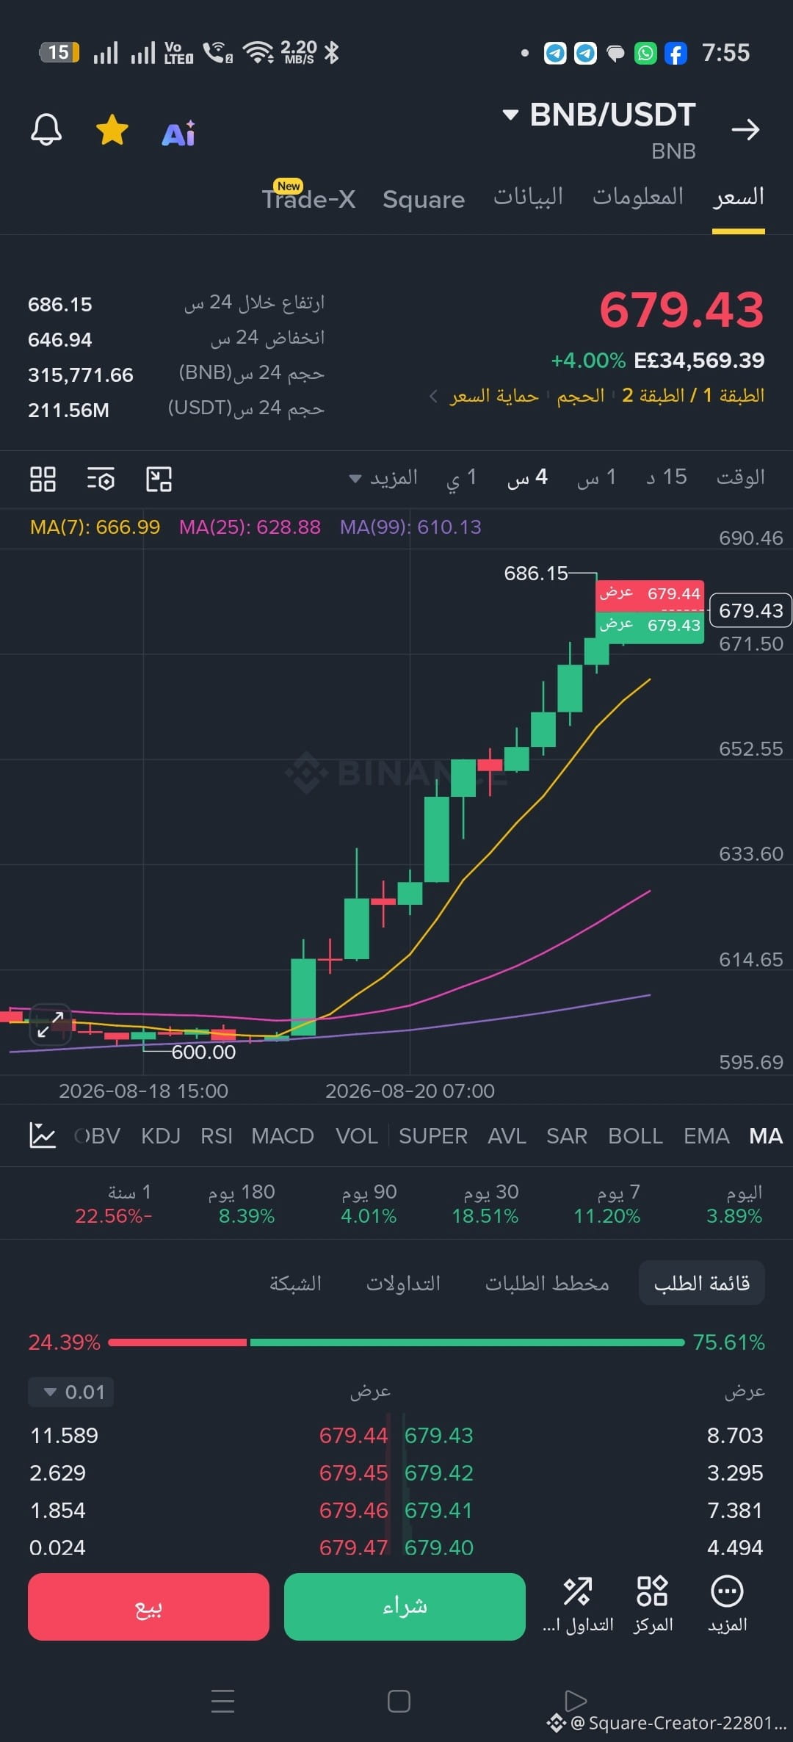Tap the الحجم tag link
The width and height of the screenshot is (793, 1742).
[x=581, y=396]
